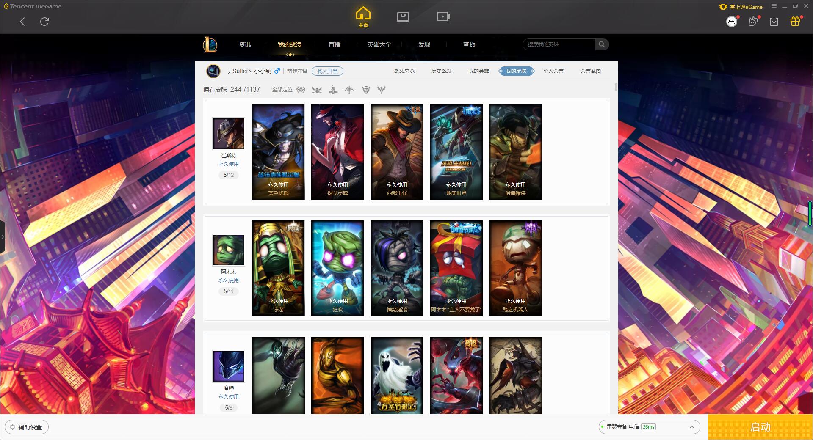Open the 情绪摇滚 skin card
This screenshot has width=813, height=440.
coord(397,268)
